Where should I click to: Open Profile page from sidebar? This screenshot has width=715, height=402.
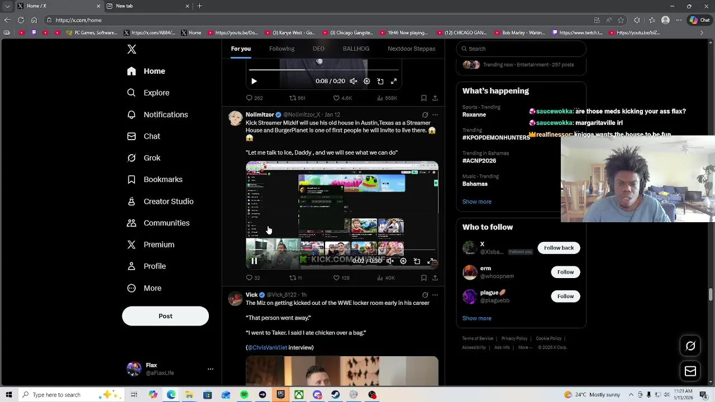click(x=146, y=266)
